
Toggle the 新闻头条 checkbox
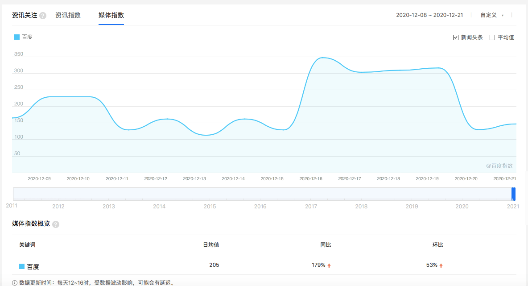click(x=456, y=37)
